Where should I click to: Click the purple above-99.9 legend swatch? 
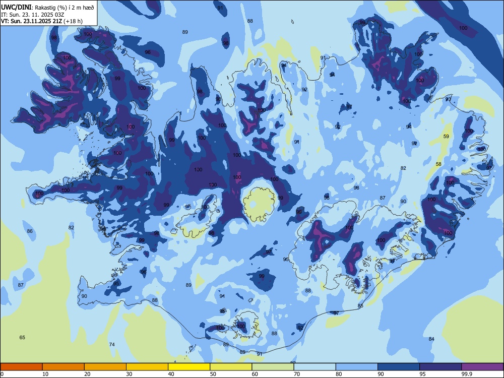coord(483,367)
